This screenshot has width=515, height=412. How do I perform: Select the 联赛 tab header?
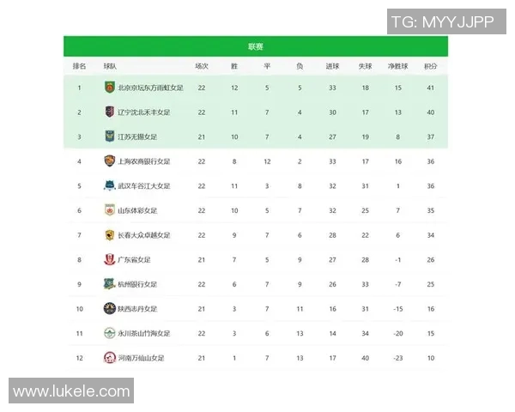[x=256, y=46]
